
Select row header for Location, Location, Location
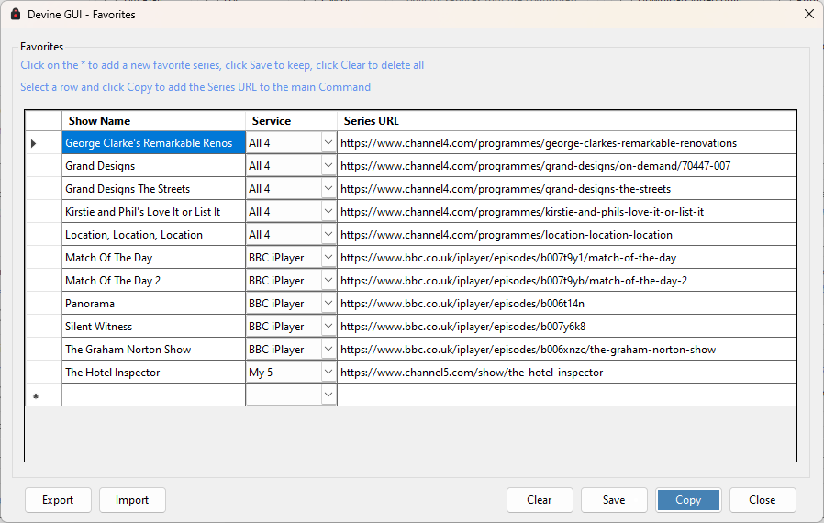[43, 235]
